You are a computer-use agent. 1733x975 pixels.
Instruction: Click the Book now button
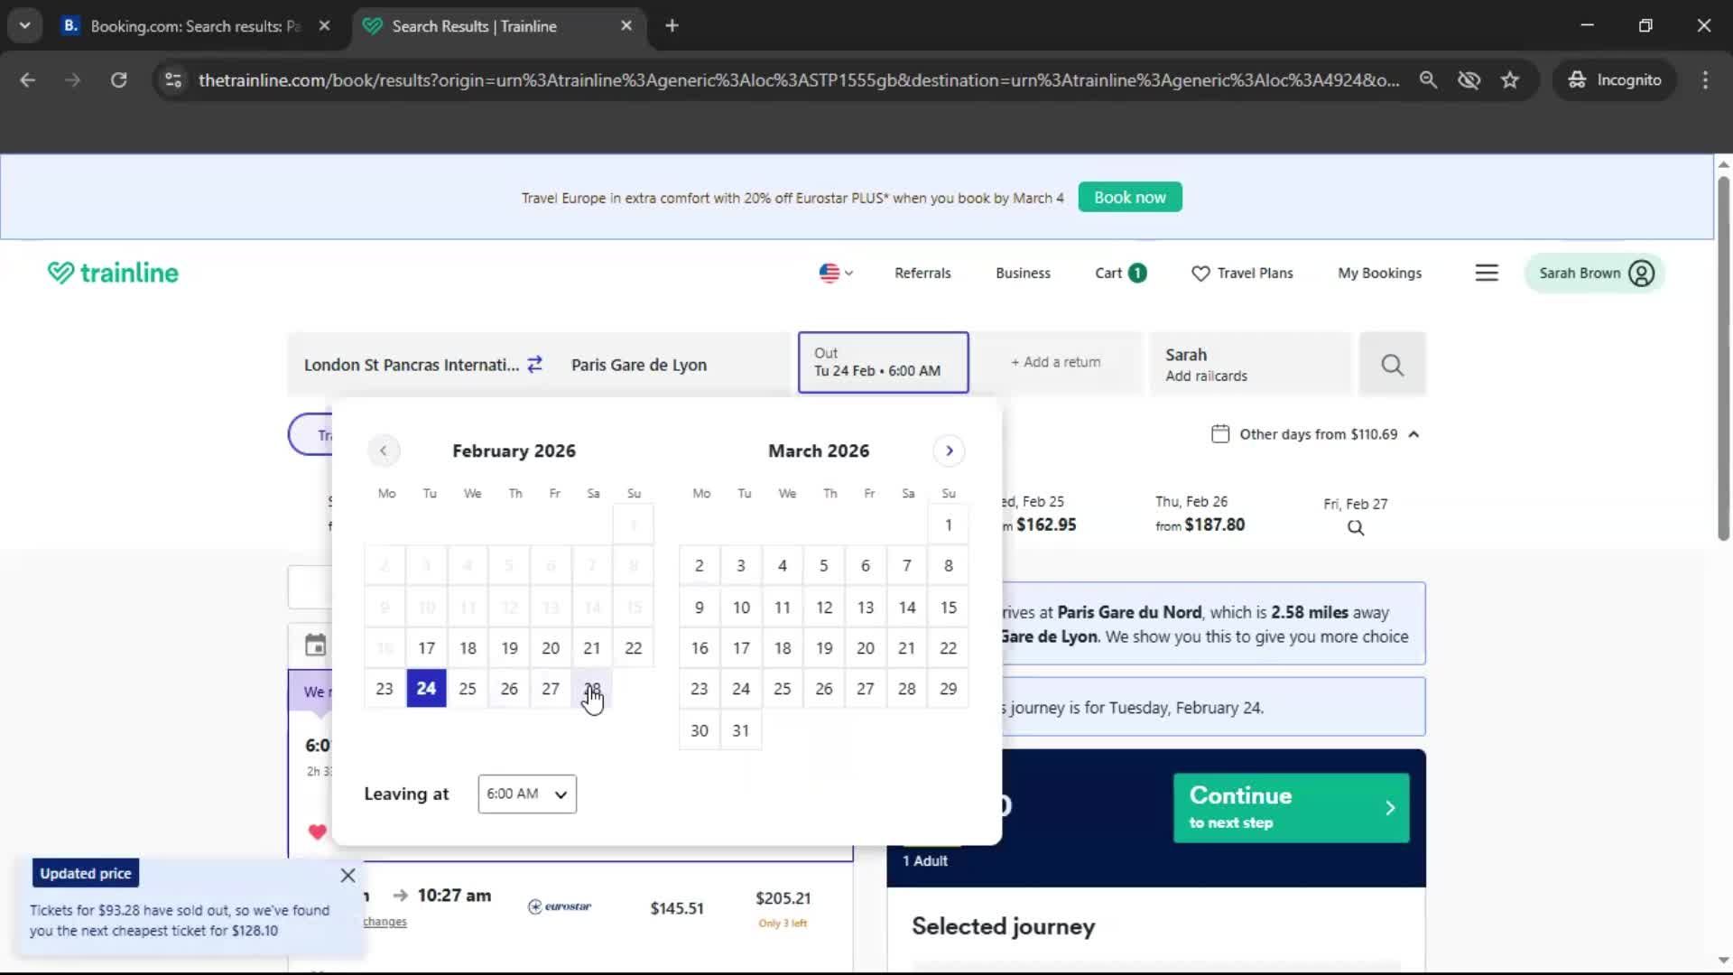pos(1129,197)
